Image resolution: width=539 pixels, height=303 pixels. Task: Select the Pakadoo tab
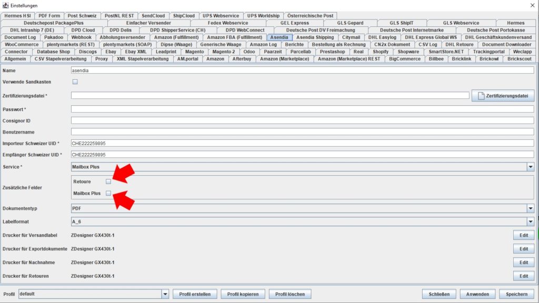pyautogui.click(x=54, y=37)
